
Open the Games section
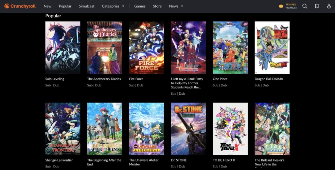[x=140, y=6]
